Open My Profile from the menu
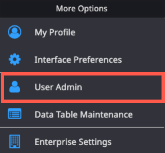The image size is (165, 153). point(82,32)
